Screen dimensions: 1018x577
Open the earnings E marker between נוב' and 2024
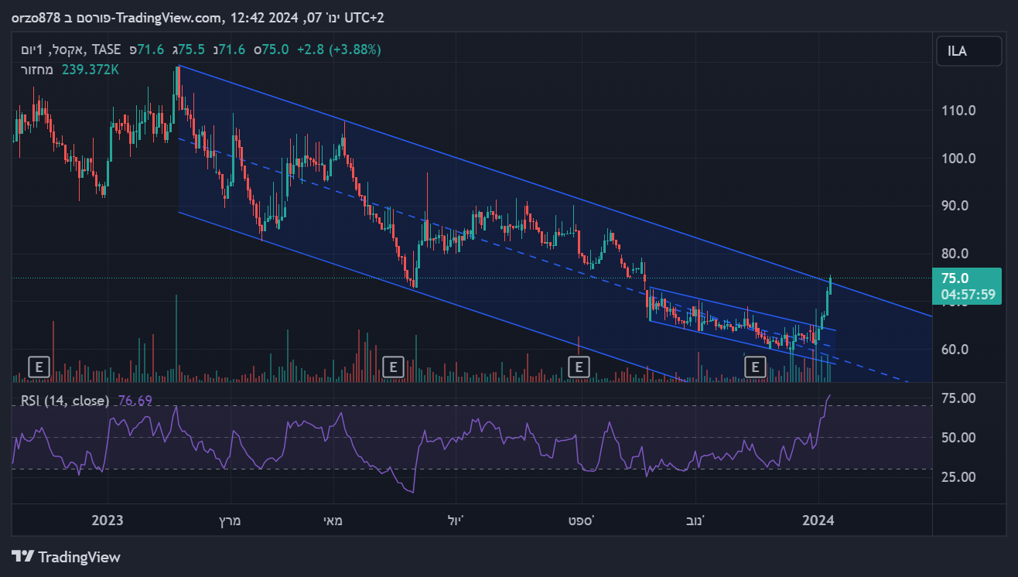tap(755, 367)
